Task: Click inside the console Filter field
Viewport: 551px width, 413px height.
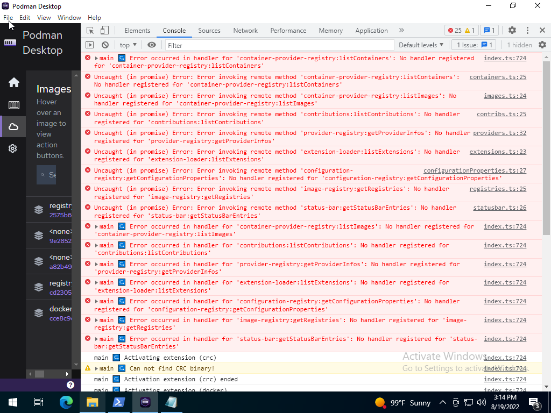Action: 215,45
